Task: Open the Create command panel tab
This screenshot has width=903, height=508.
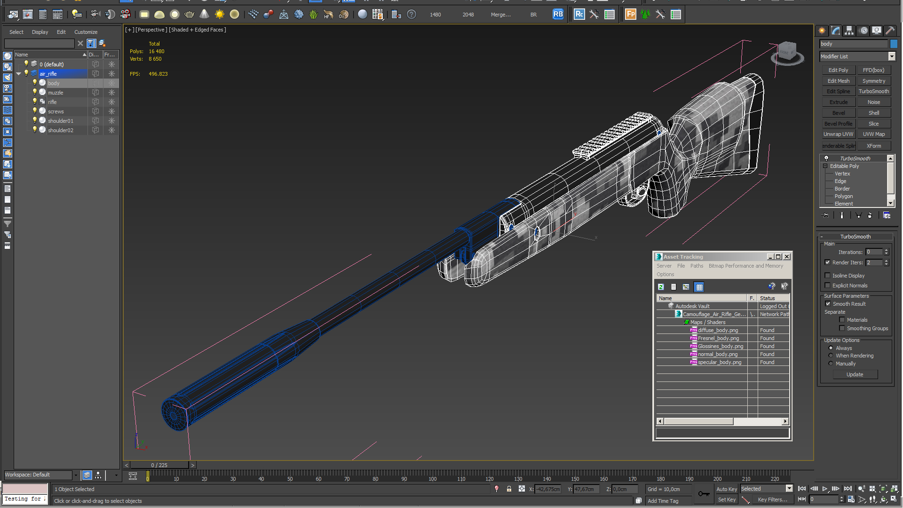Action: (822, 31)
